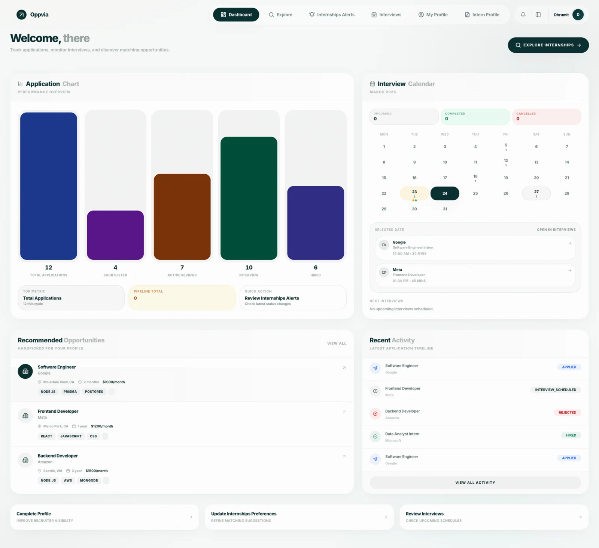This screenshot has height=548, width=599.
Task: Open the Internships Alerts tab
Action: click(x=332, y=15)
